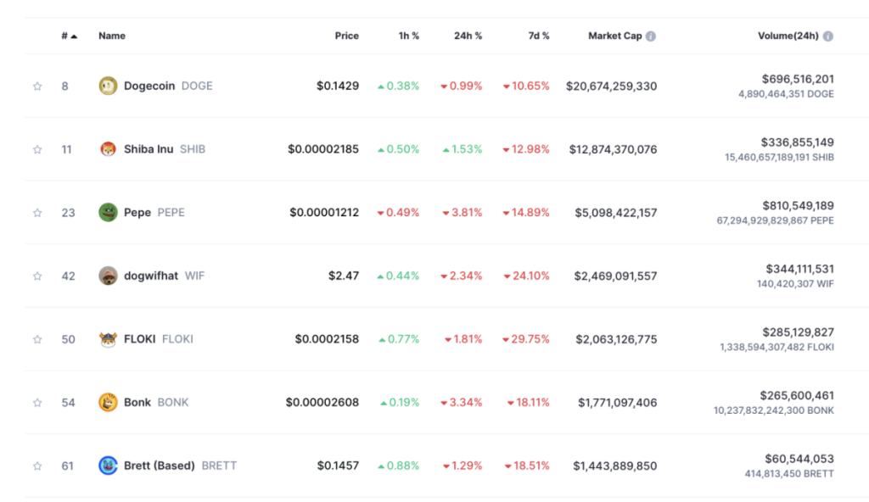Image resolution: width=869 pixels, height=502 pixels.
Task: Click Brett volume $60,544,053
Action: point(799,459)
